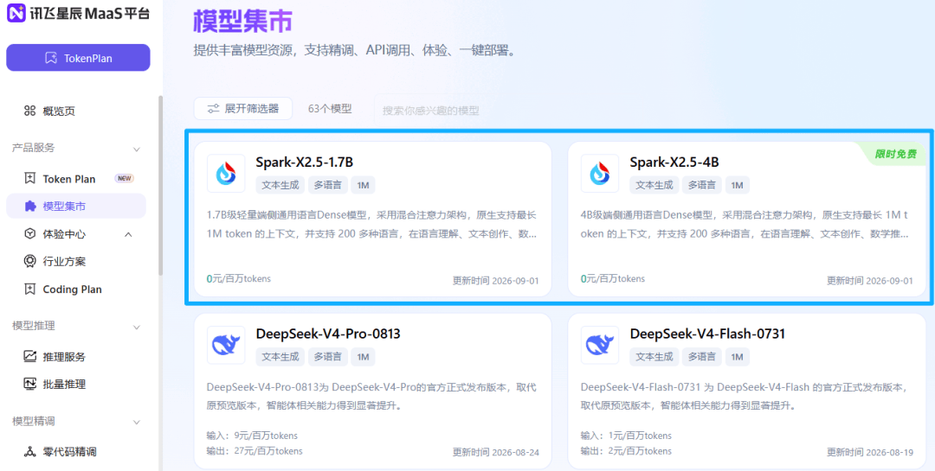935x471 pixels.
Task: Click the Spark-X2.5-1.7B model logo
Action: (x=226, y=173)
